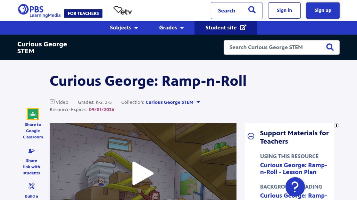Open the PBS LearningMedia home logo
This screenshot has height=200, width=357.
click(39, 11)
